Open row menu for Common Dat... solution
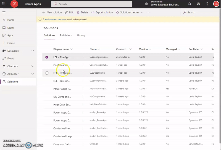Image resolution: width=221 pixels, height=150 pixels. [x=83, y=144]
